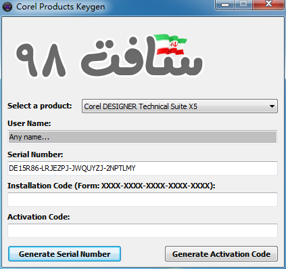Select the Activation Code input box

coord(143,230)
